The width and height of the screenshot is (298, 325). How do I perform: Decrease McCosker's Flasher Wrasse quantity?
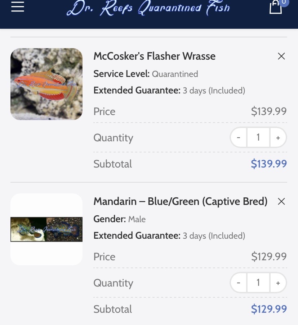click(239, 137)
